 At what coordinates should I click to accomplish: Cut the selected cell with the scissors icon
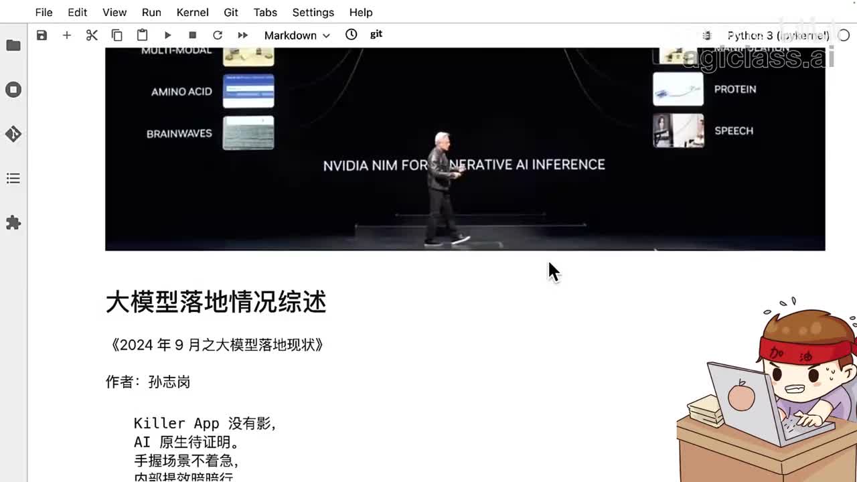click(92, 35)
